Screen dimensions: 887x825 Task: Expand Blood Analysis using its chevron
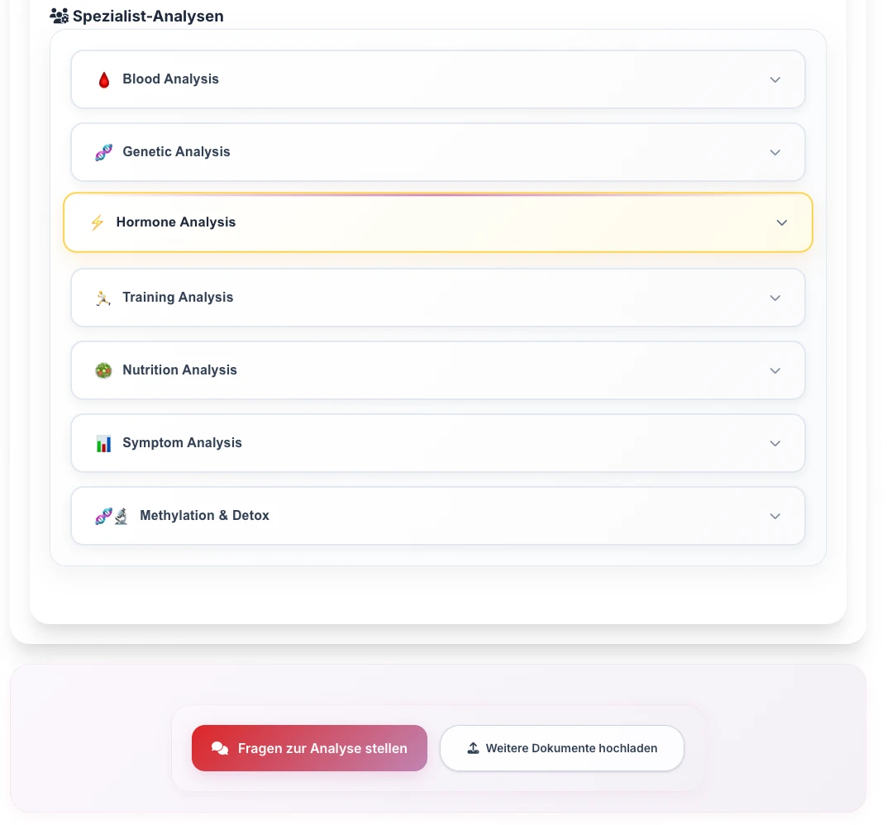pyautogui.click(x=775, y=80)
